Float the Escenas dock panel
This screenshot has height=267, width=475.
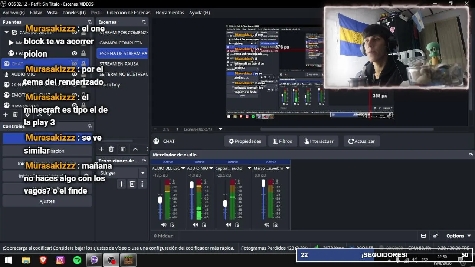[144, 22]
